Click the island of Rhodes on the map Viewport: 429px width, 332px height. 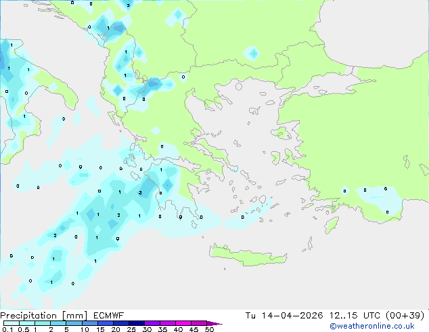pos(332,225)
